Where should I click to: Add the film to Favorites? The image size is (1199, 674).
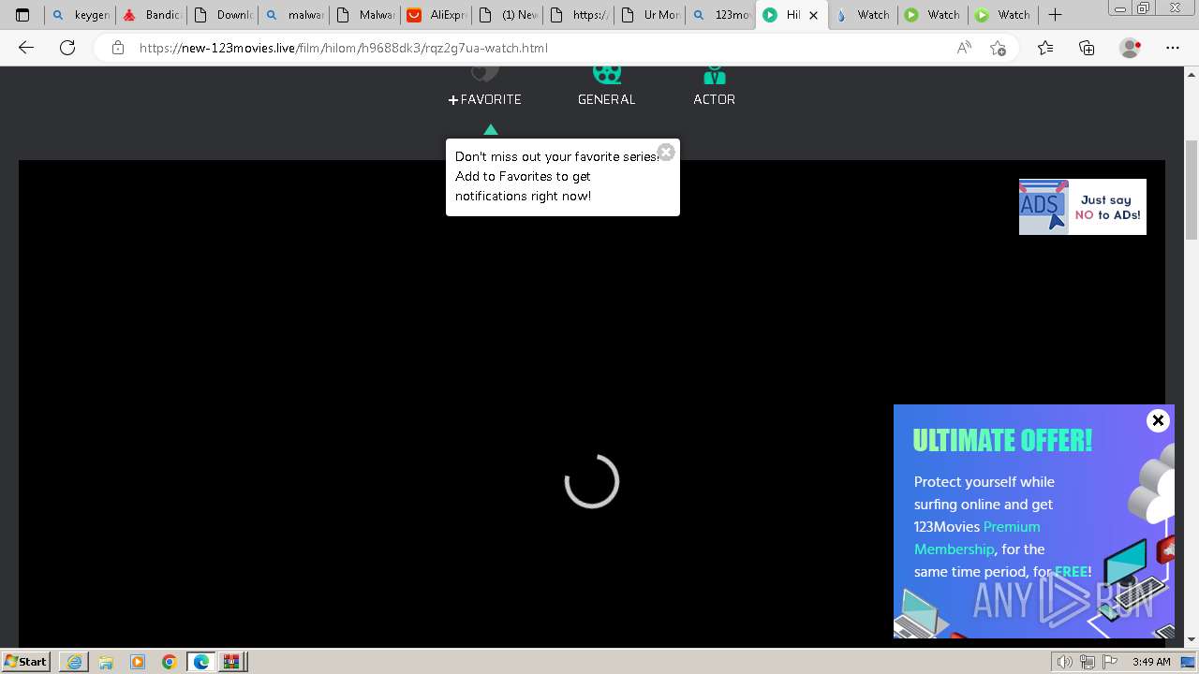484,98
